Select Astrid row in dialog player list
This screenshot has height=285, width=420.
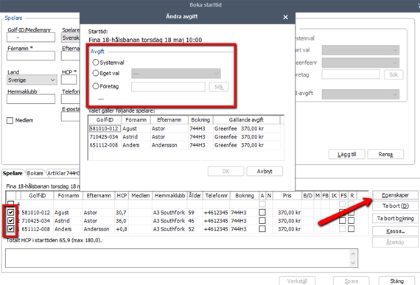[184, 137]
